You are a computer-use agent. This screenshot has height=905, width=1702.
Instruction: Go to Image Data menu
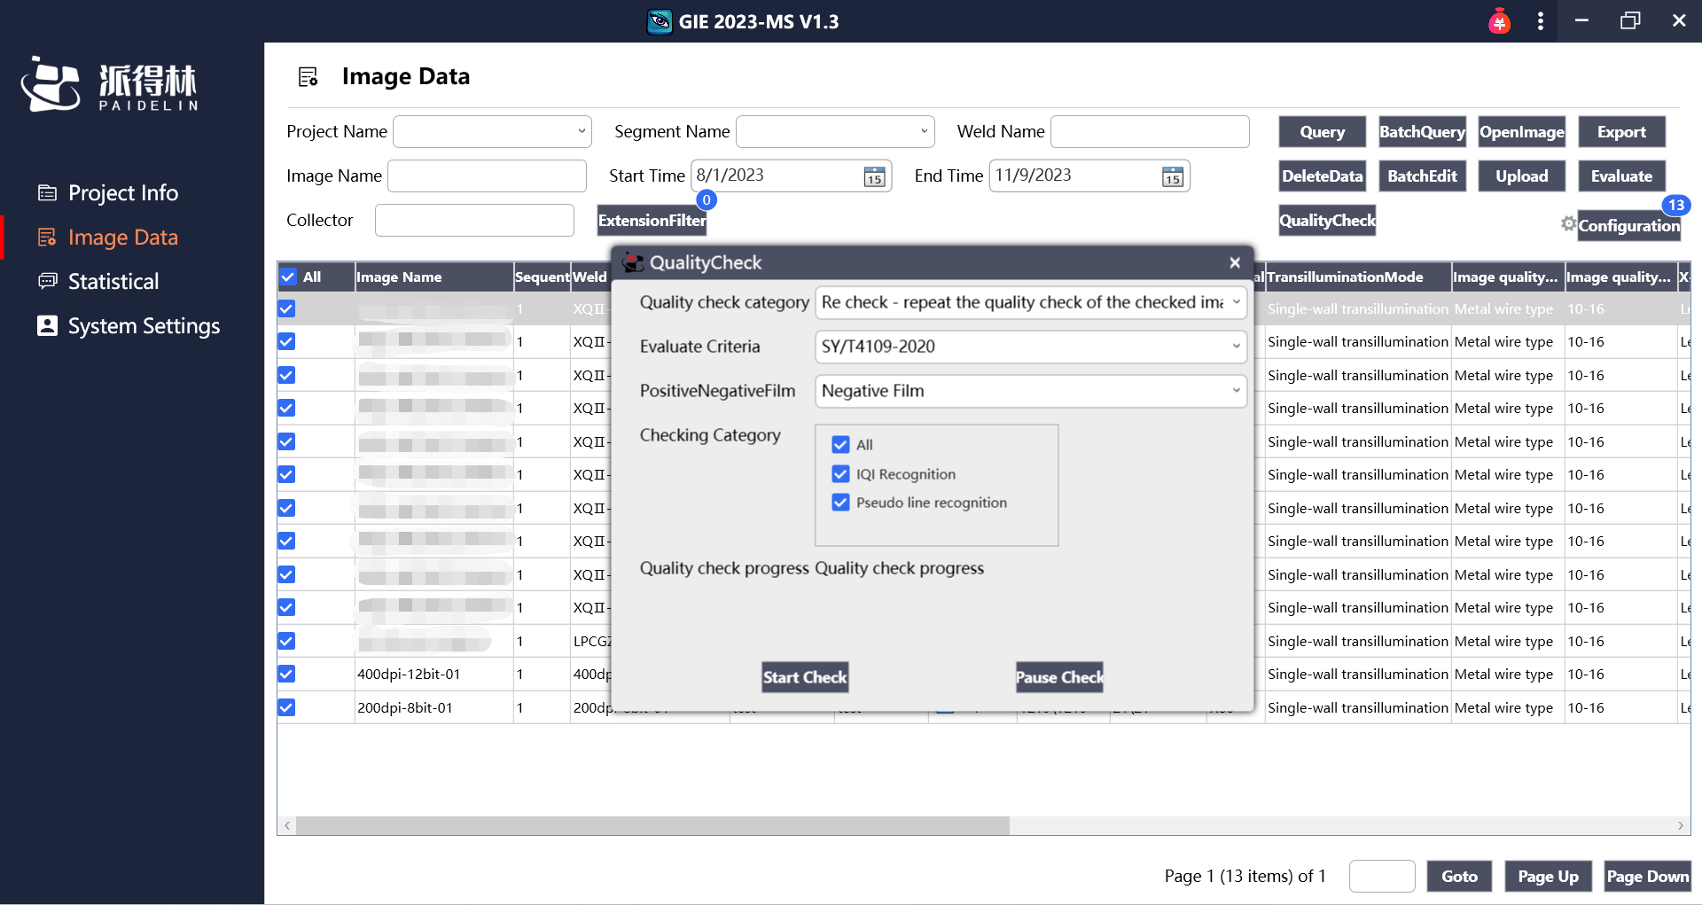click(123, 237)
